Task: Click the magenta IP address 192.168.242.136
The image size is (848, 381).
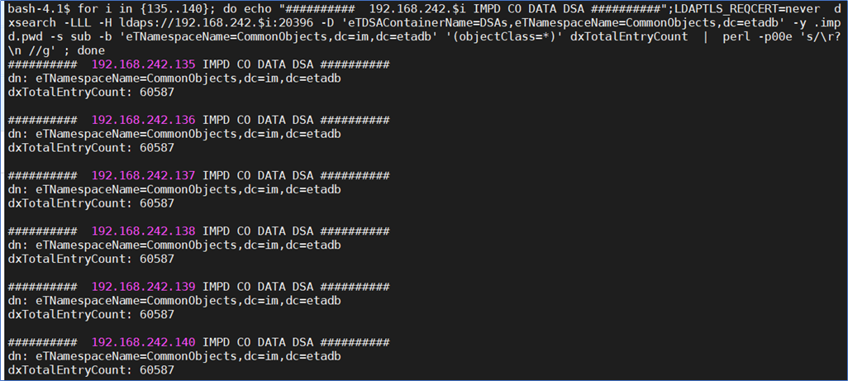Action: point(143,120)
